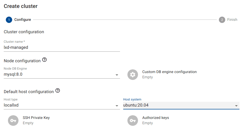
Task: Open the locallxd host type selector
Action: pyautogui.click(x=58, y=105)
